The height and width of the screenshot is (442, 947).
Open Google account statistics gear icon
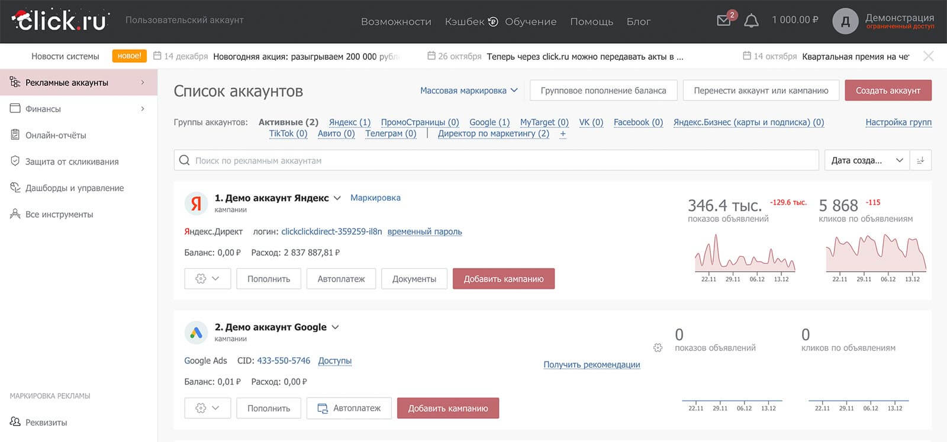tap(658, 348)
